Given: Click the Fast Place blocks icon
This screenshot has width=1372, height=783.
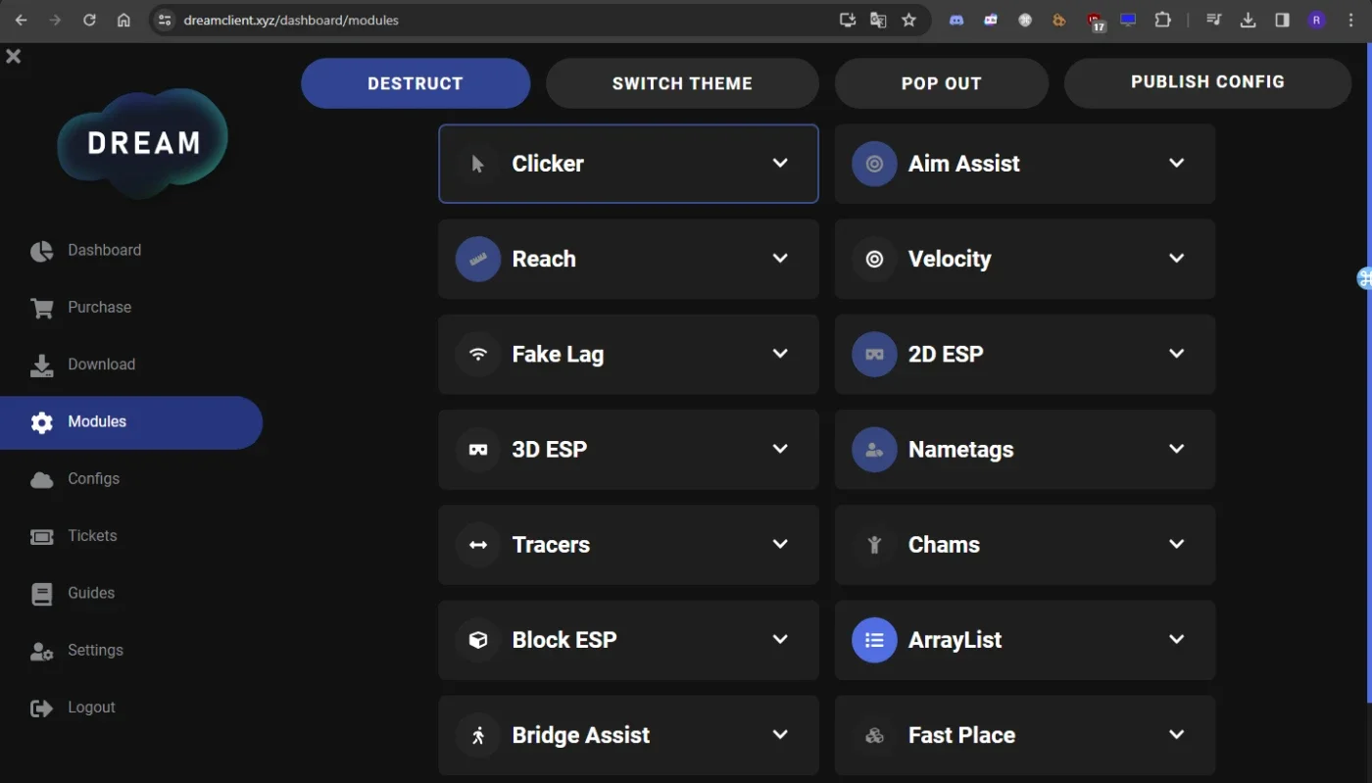Looking at the screenshot, I should [x=874, y=735].
